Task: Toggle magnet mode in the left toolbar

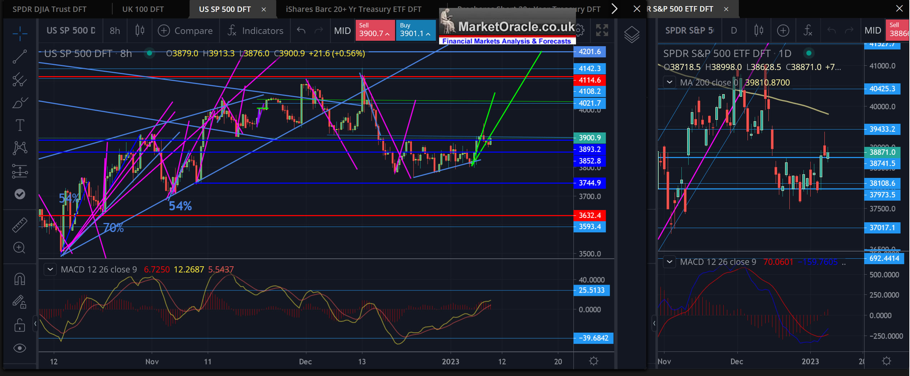Action: click(20, 279)
